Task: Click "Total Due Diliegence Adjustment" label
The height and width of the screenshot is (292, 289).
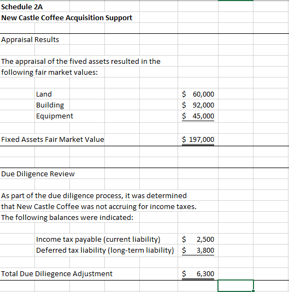Action: 57,274
